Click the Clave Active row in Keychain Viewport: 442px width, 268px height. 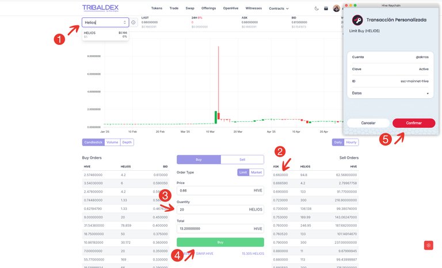coord(390,69)
